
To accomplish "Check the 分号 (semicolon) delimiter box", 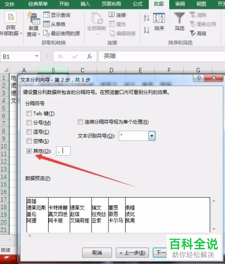I will [29, 123].
